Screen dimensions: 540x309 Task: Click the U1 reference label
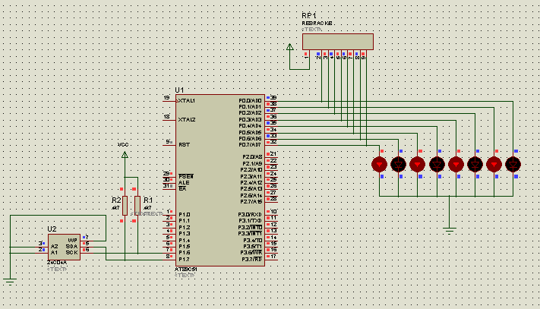179,90
